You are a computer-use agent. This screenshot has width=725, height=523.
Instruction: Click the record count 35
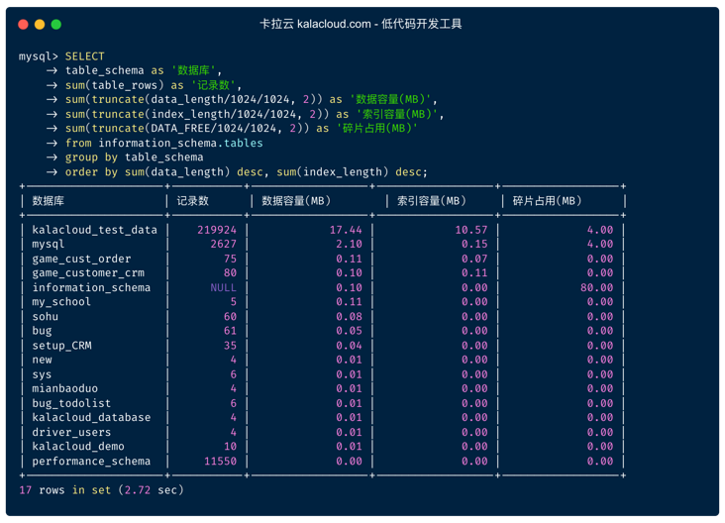pyautogui.click(x=230, y=346)
